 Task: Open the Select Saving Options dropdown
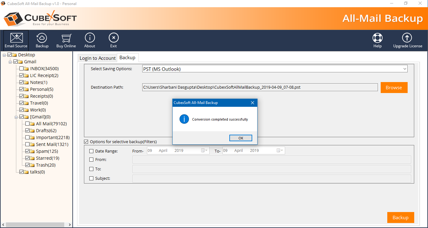point(405,69)
